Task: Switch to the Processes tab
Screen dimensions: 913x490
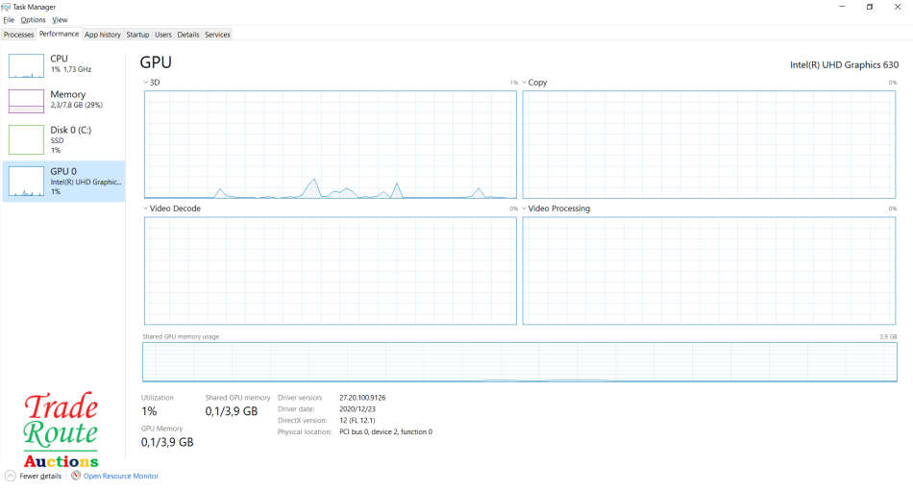Action: pos(18,35)
